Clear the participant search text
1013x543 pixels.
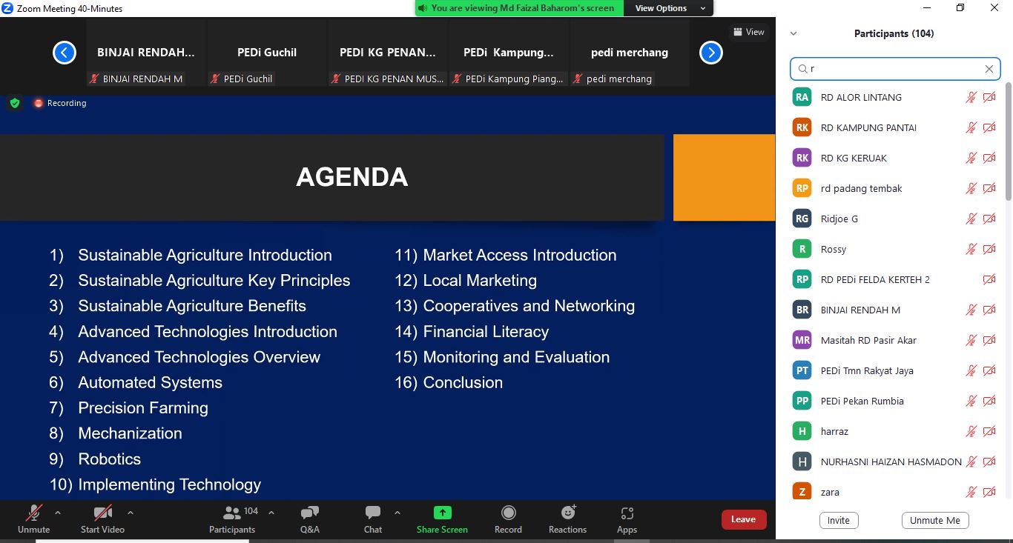point(989,69)
